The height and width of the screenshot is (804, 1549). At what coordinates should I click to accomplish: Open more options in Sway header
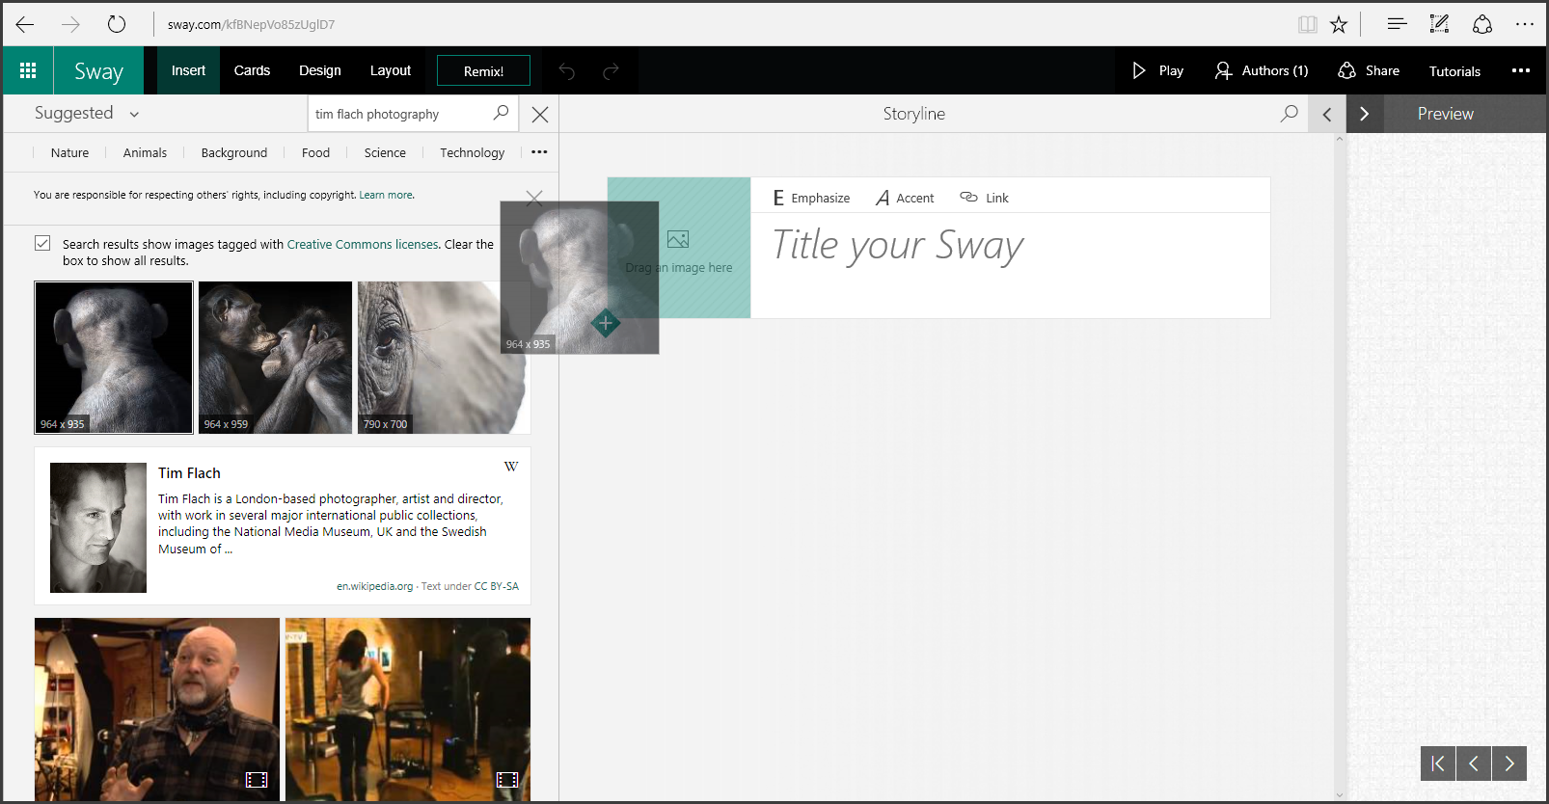[1521, 70]
